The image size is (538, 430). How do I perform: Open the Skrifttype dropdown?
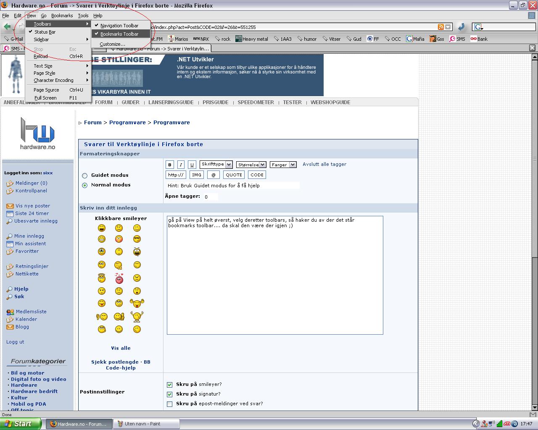pos(216,165)
